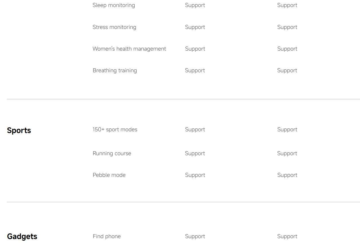Click Women's health management text
360x250 pixels.
tap(129, 49)
